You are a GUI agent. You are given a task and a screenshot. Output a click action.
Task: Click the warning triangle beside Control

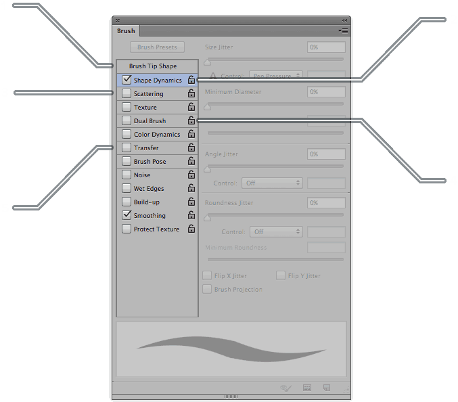click(x=213, y=76)
